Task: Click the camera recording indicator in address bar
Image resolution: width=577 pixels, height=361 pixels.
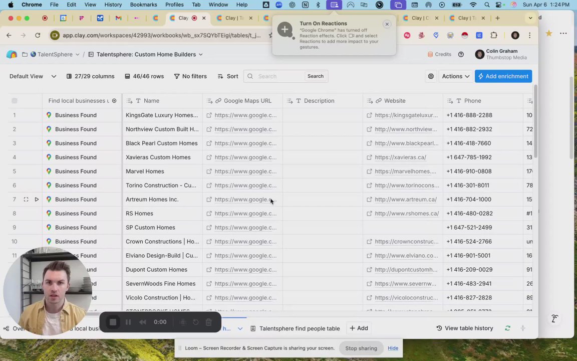Action: coord(55,36)
